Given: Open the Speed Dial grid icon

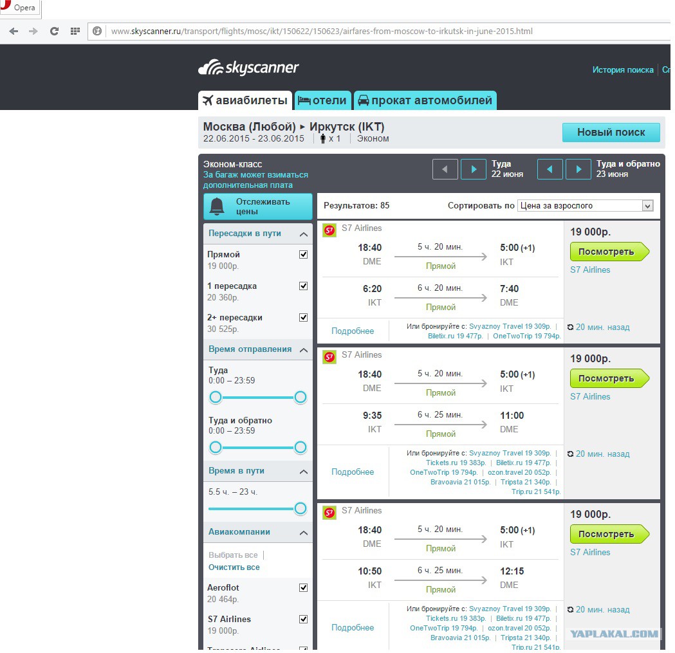Looking at the screenshot, I should click(x=75, y=31).
